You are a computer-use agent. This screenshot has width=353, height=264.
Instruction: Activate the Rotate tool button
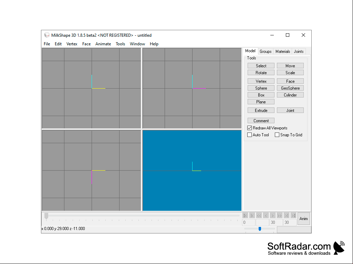[261, 73]
